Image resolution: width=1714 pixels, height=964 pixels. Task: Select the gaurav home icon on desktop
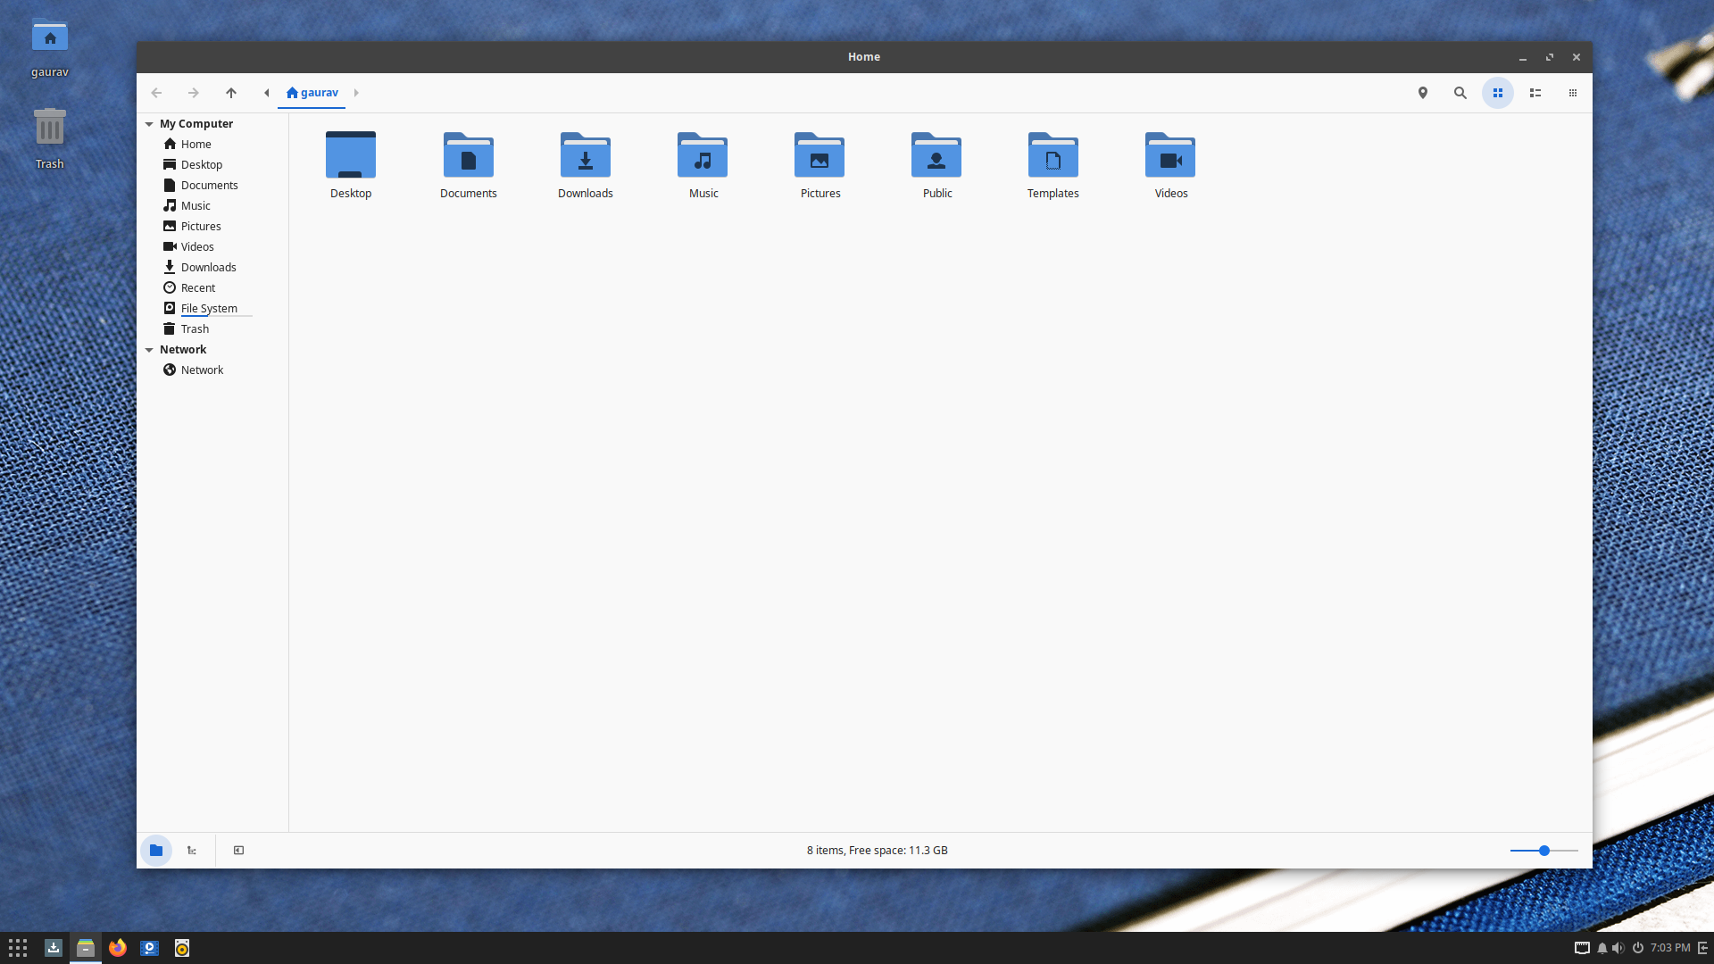(x=50, y=37)
